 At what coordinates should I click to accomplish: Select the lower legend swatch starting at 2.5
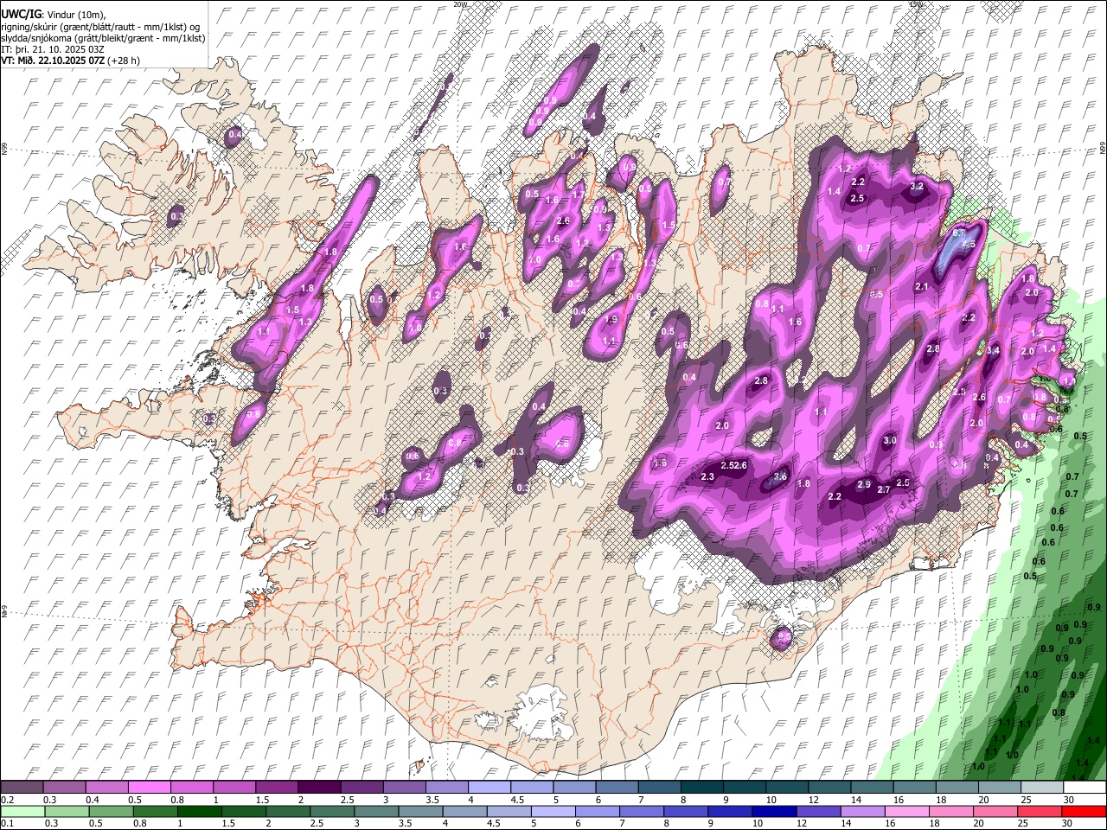(x=332, y=811)
